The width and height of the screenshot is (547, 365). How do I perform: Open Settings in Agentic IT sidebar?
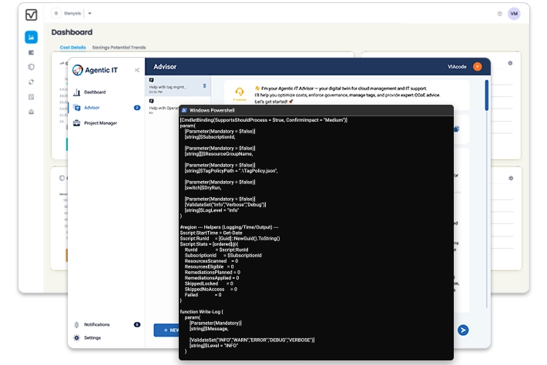point(92,337)
